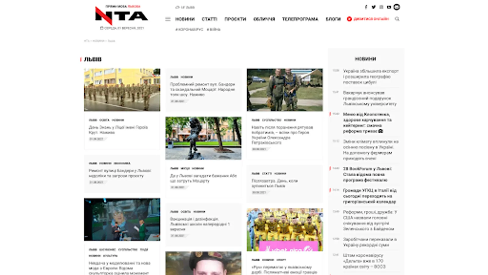Select the #Коронавірус hashtag link
This screenshot has height=275, width=488.
(189, 29)
